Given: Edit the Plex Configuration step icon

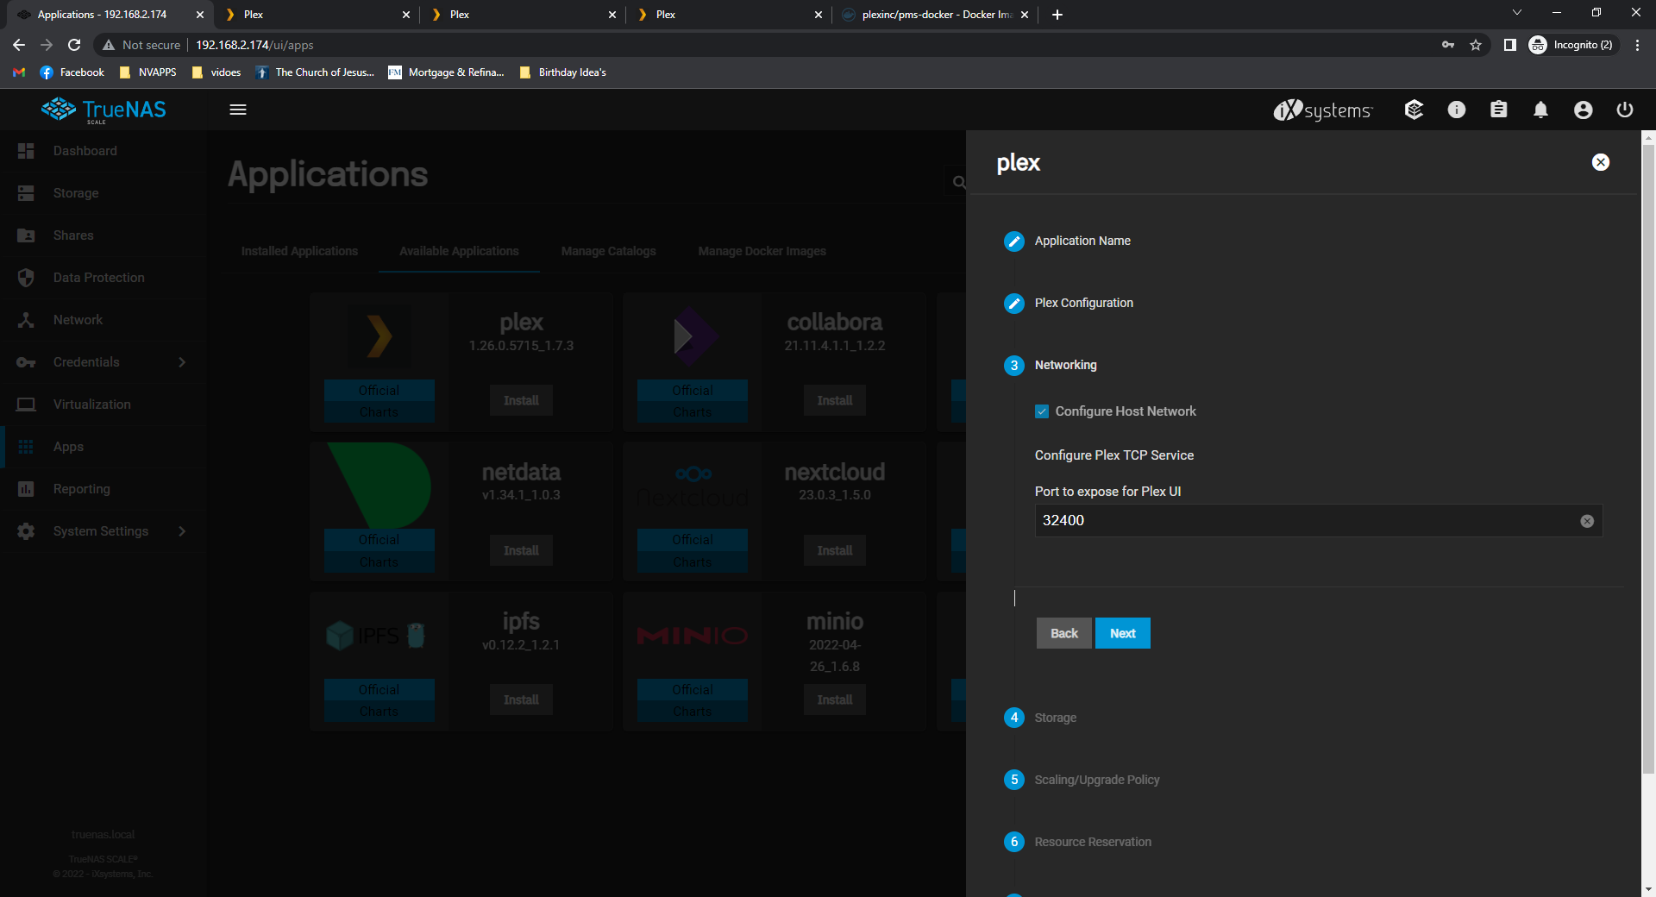Looking at the screenshot, I should tap(1014, 304).
